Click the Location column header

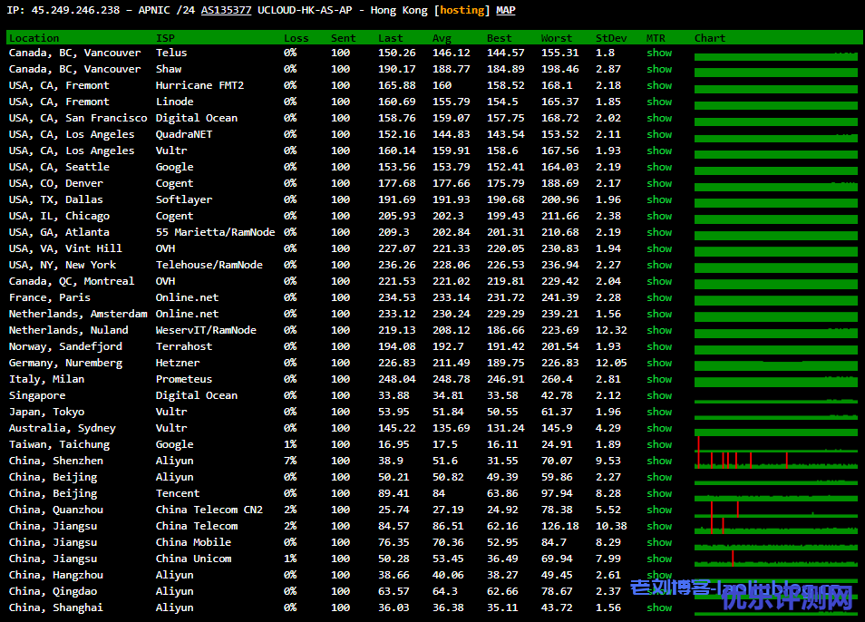tap(34, 38)
